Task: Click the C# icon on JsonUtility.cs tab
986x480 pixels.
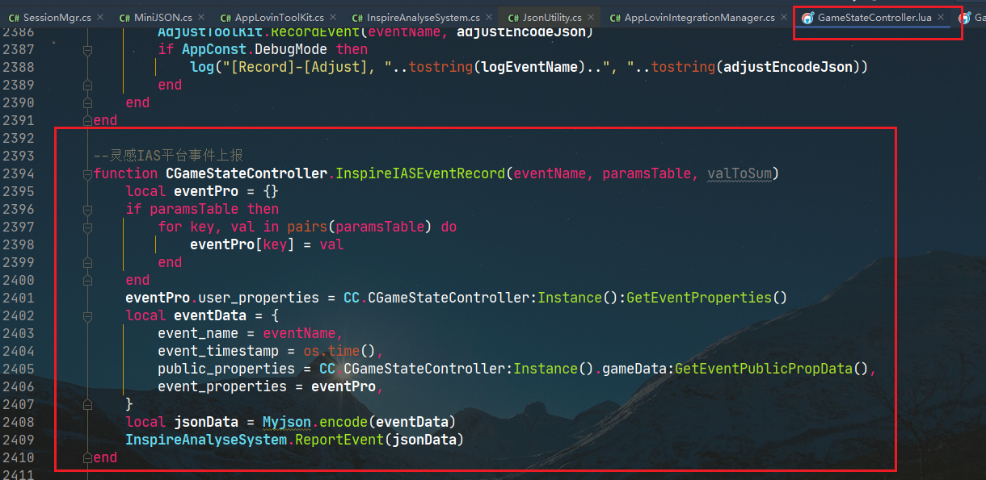Action: (513, 18)
